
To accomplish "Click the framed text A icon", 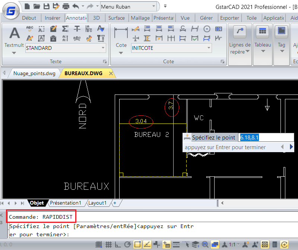I will [41, 38].
